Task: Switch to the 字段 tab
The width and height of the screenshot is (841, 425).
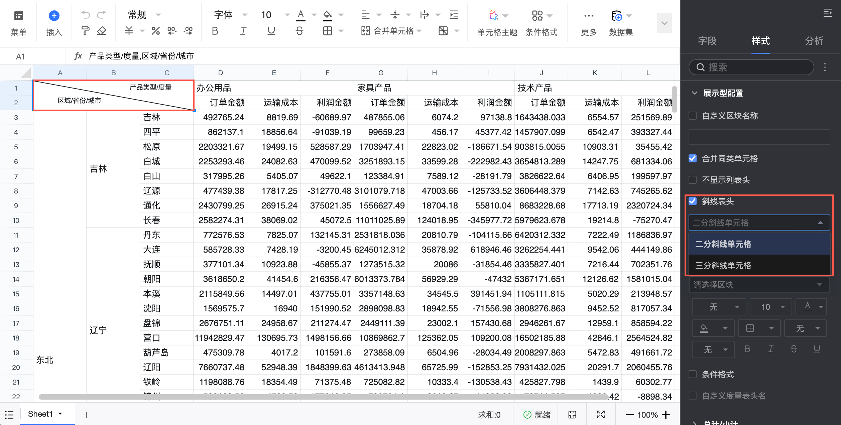Action: [707, 41]
